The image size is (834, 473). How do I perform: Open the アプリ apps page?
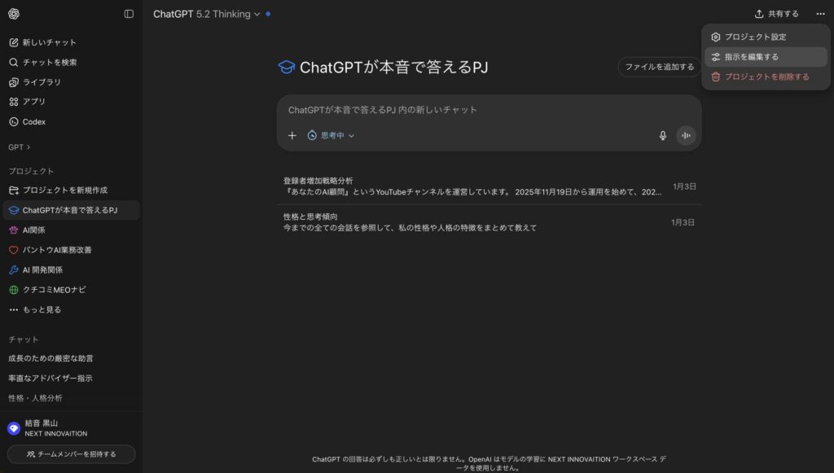pyautogui.click(x=33, y=102)
